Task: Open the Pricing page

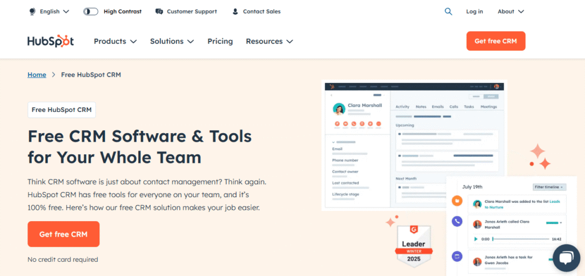Action: (220, 41)
